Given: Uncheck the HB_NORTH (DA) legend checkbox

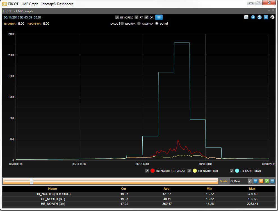Looking at the screenshot, I should 232,171.
